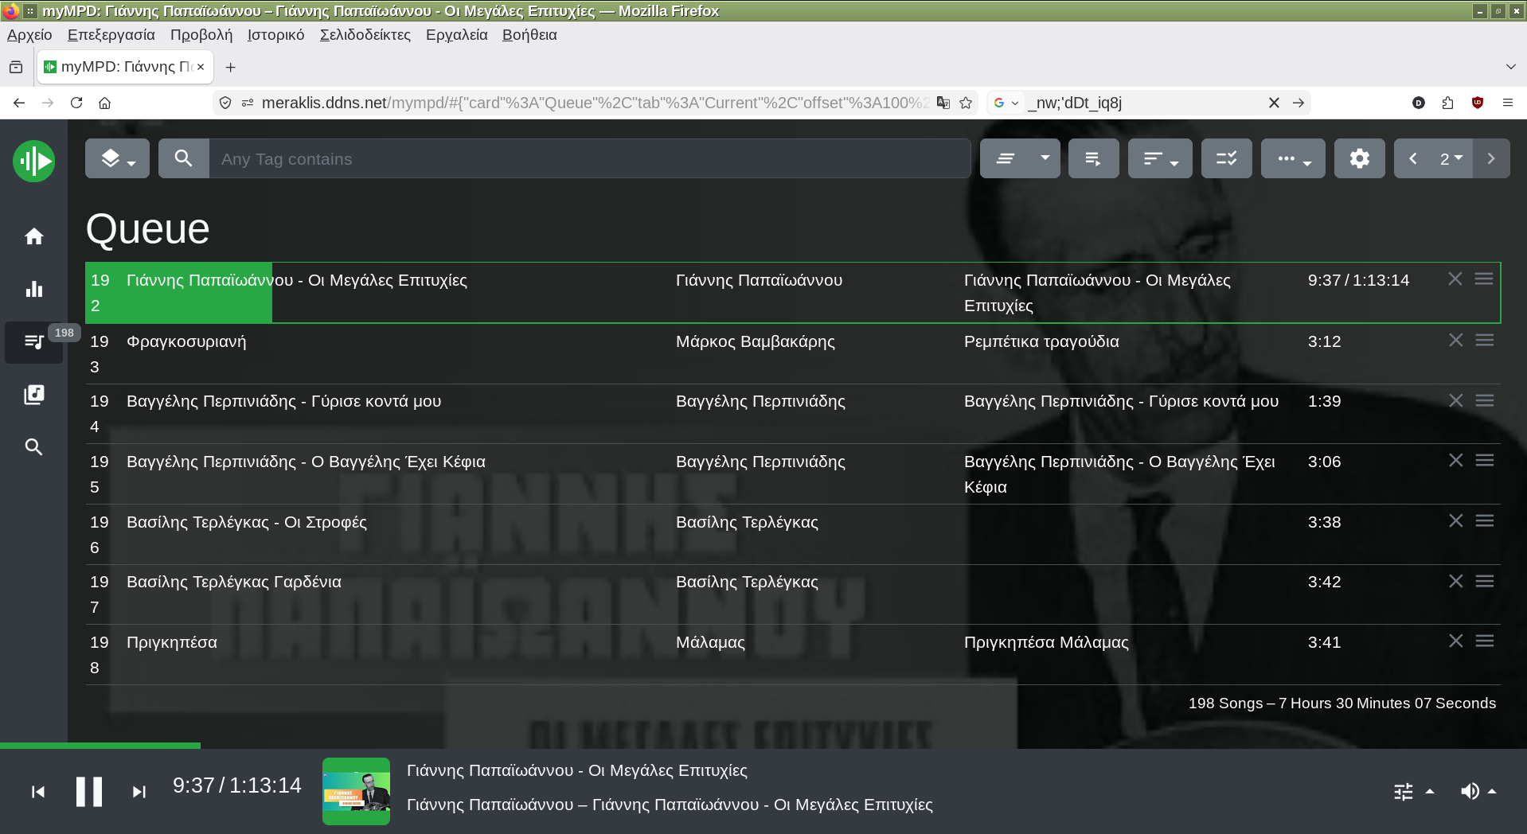Image resolution: width=1527 pixels, height=834 pixels.
Task: Pause the current playback
Action: click(88, 792)
